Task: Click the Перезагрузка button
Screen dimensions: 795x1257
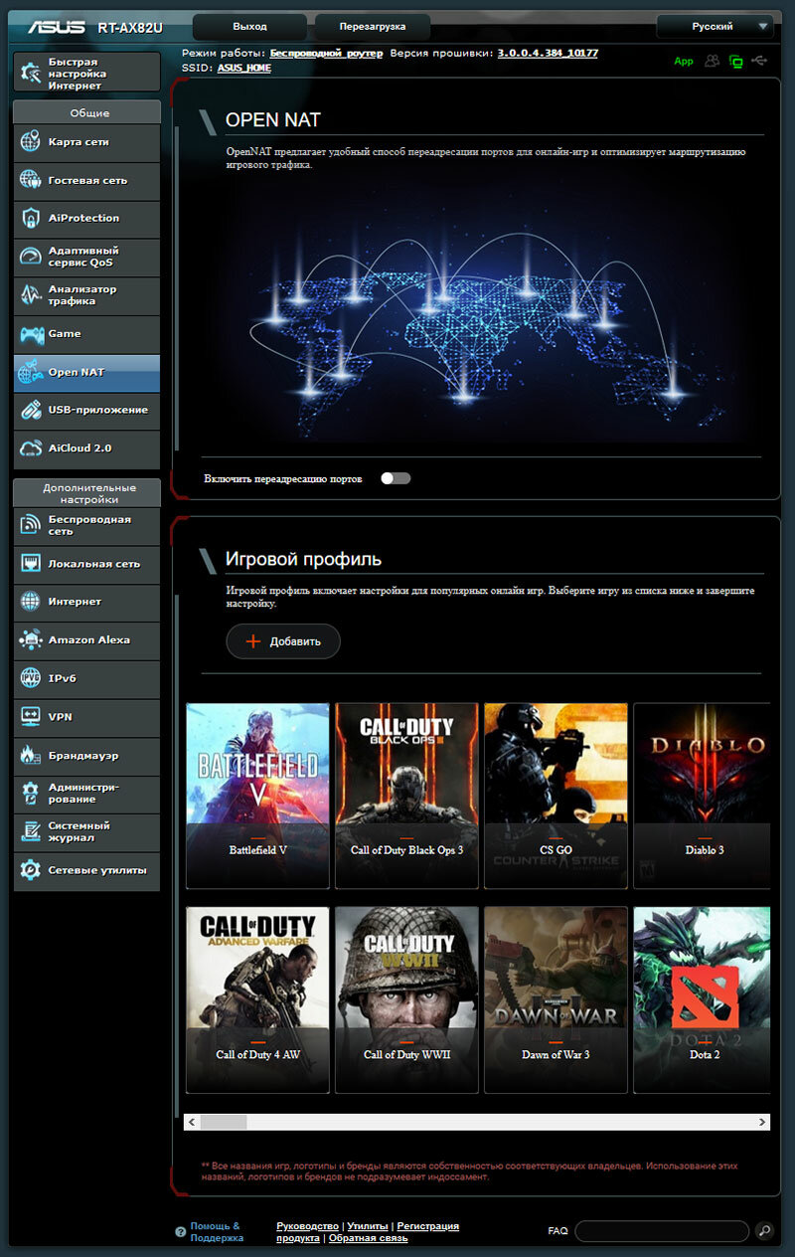Action: (373, 27)
